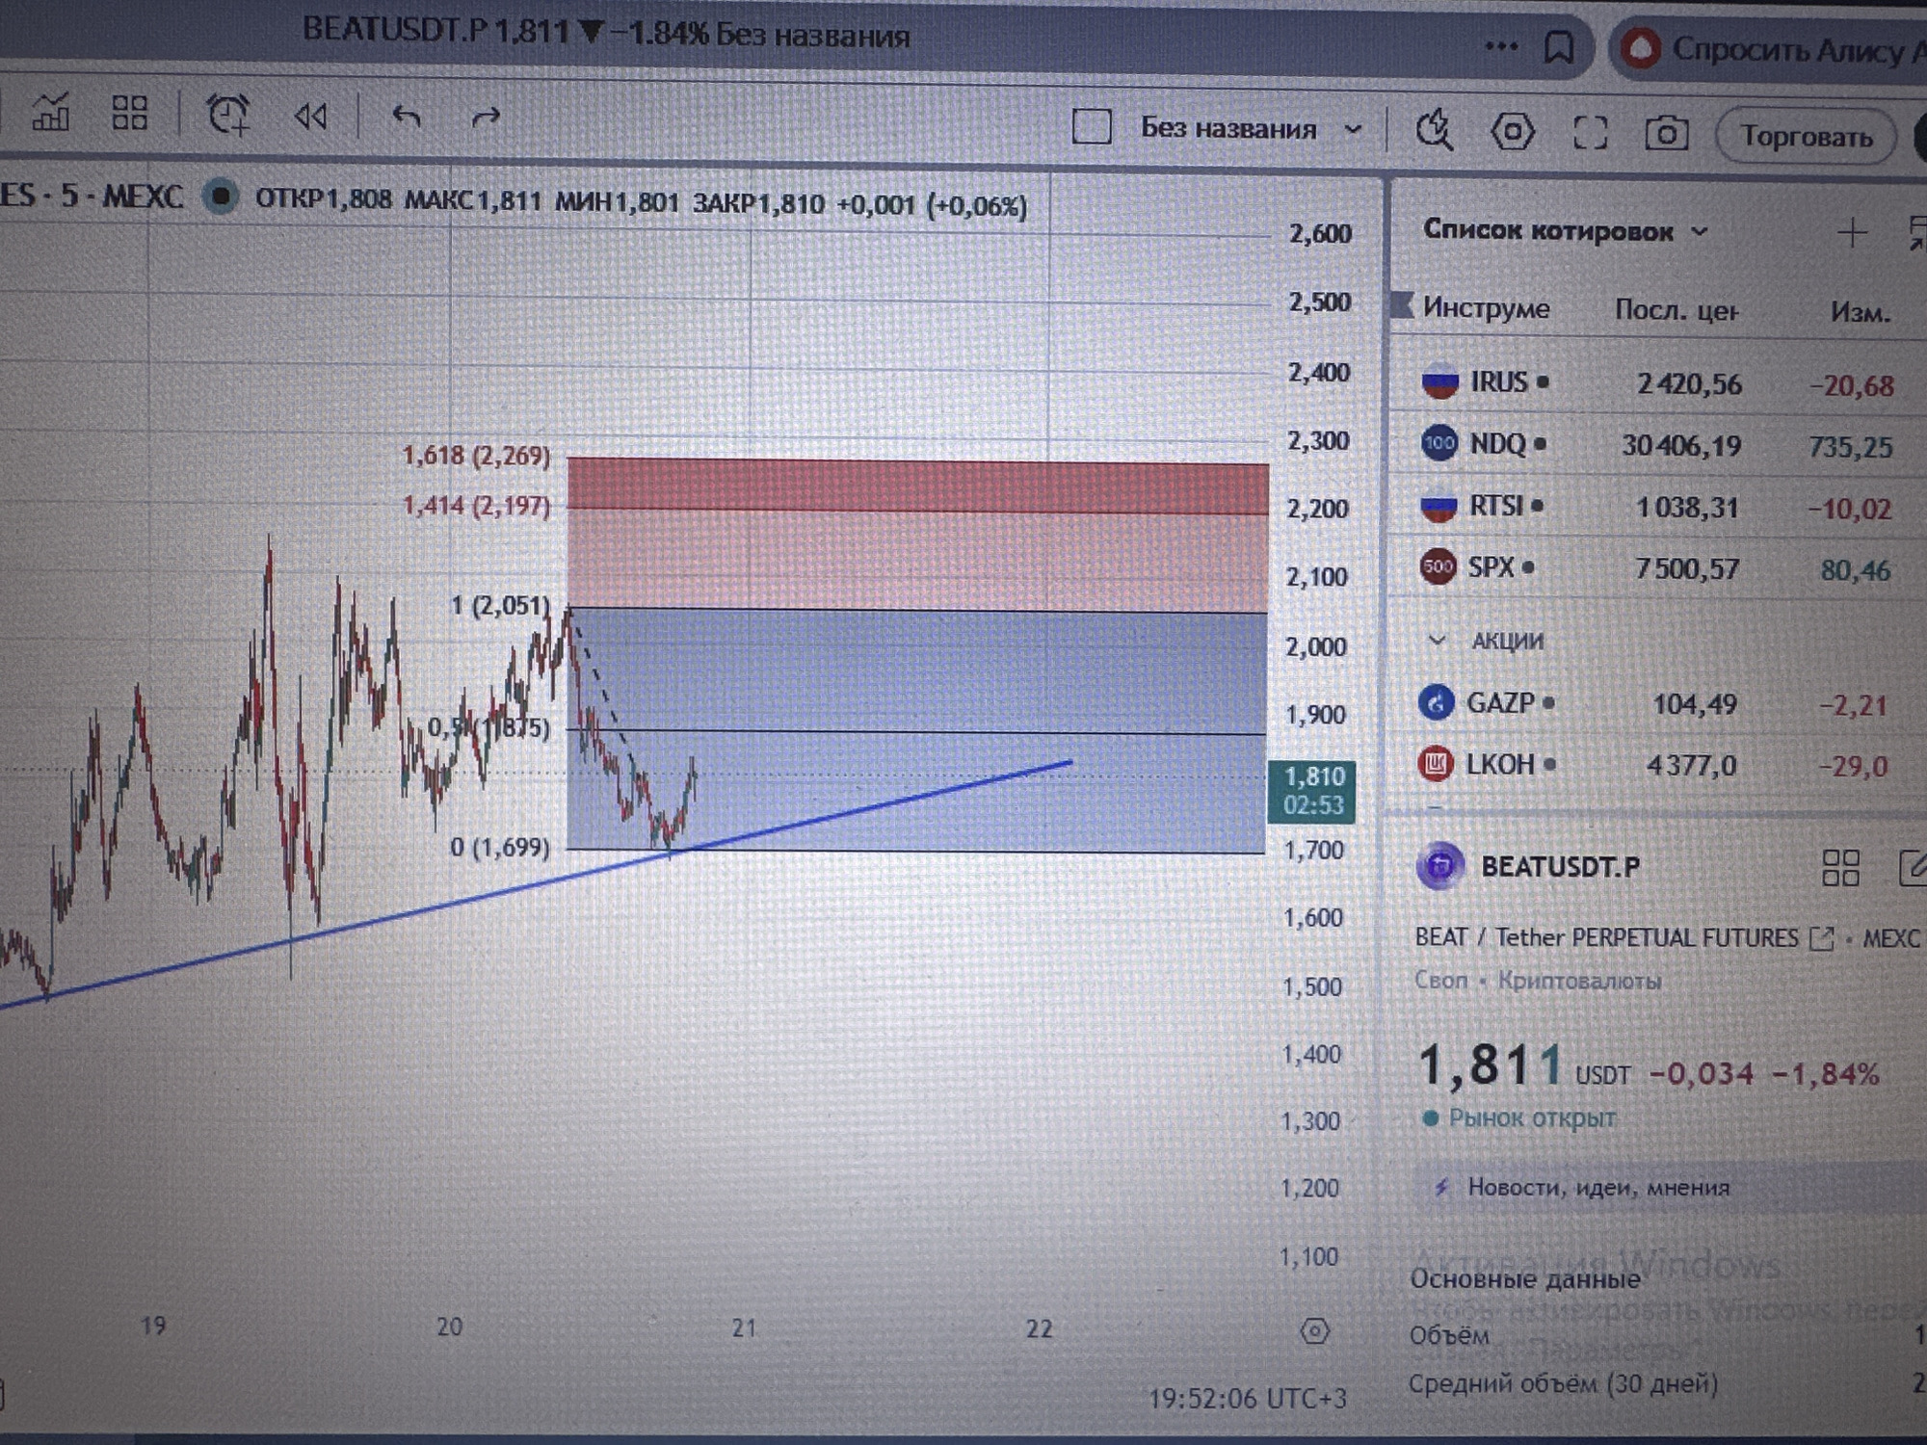
Task: Start bar replay with the rewind icon
Action: click(310, 117)
